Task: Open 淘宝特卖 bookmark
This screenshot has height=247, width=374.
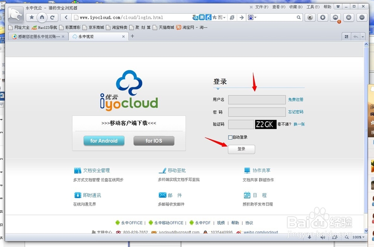Action: point(117,27)
